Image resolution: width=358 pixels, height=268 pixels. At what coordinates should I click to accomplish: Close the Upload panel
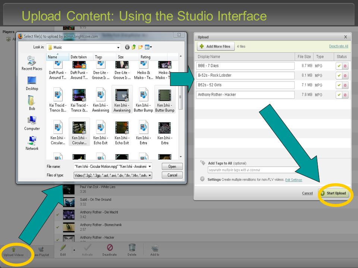click(345, 37)
